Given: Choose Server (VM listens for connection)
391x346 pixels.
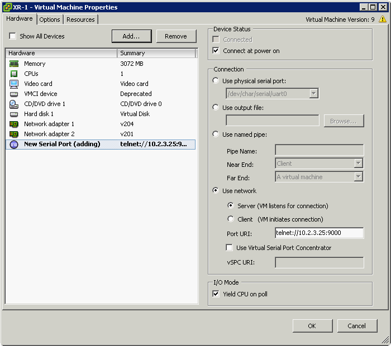Looking at the screenshot, I should point(231,205).
